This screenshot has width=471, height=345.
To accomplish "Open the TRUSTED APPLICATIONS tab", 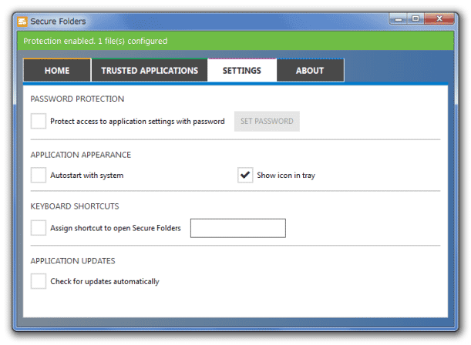I will (150, 70).
